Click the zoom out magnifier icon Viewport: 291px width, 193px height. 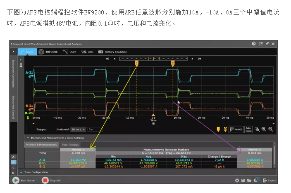pyautogui.click(x=271, y=129)
